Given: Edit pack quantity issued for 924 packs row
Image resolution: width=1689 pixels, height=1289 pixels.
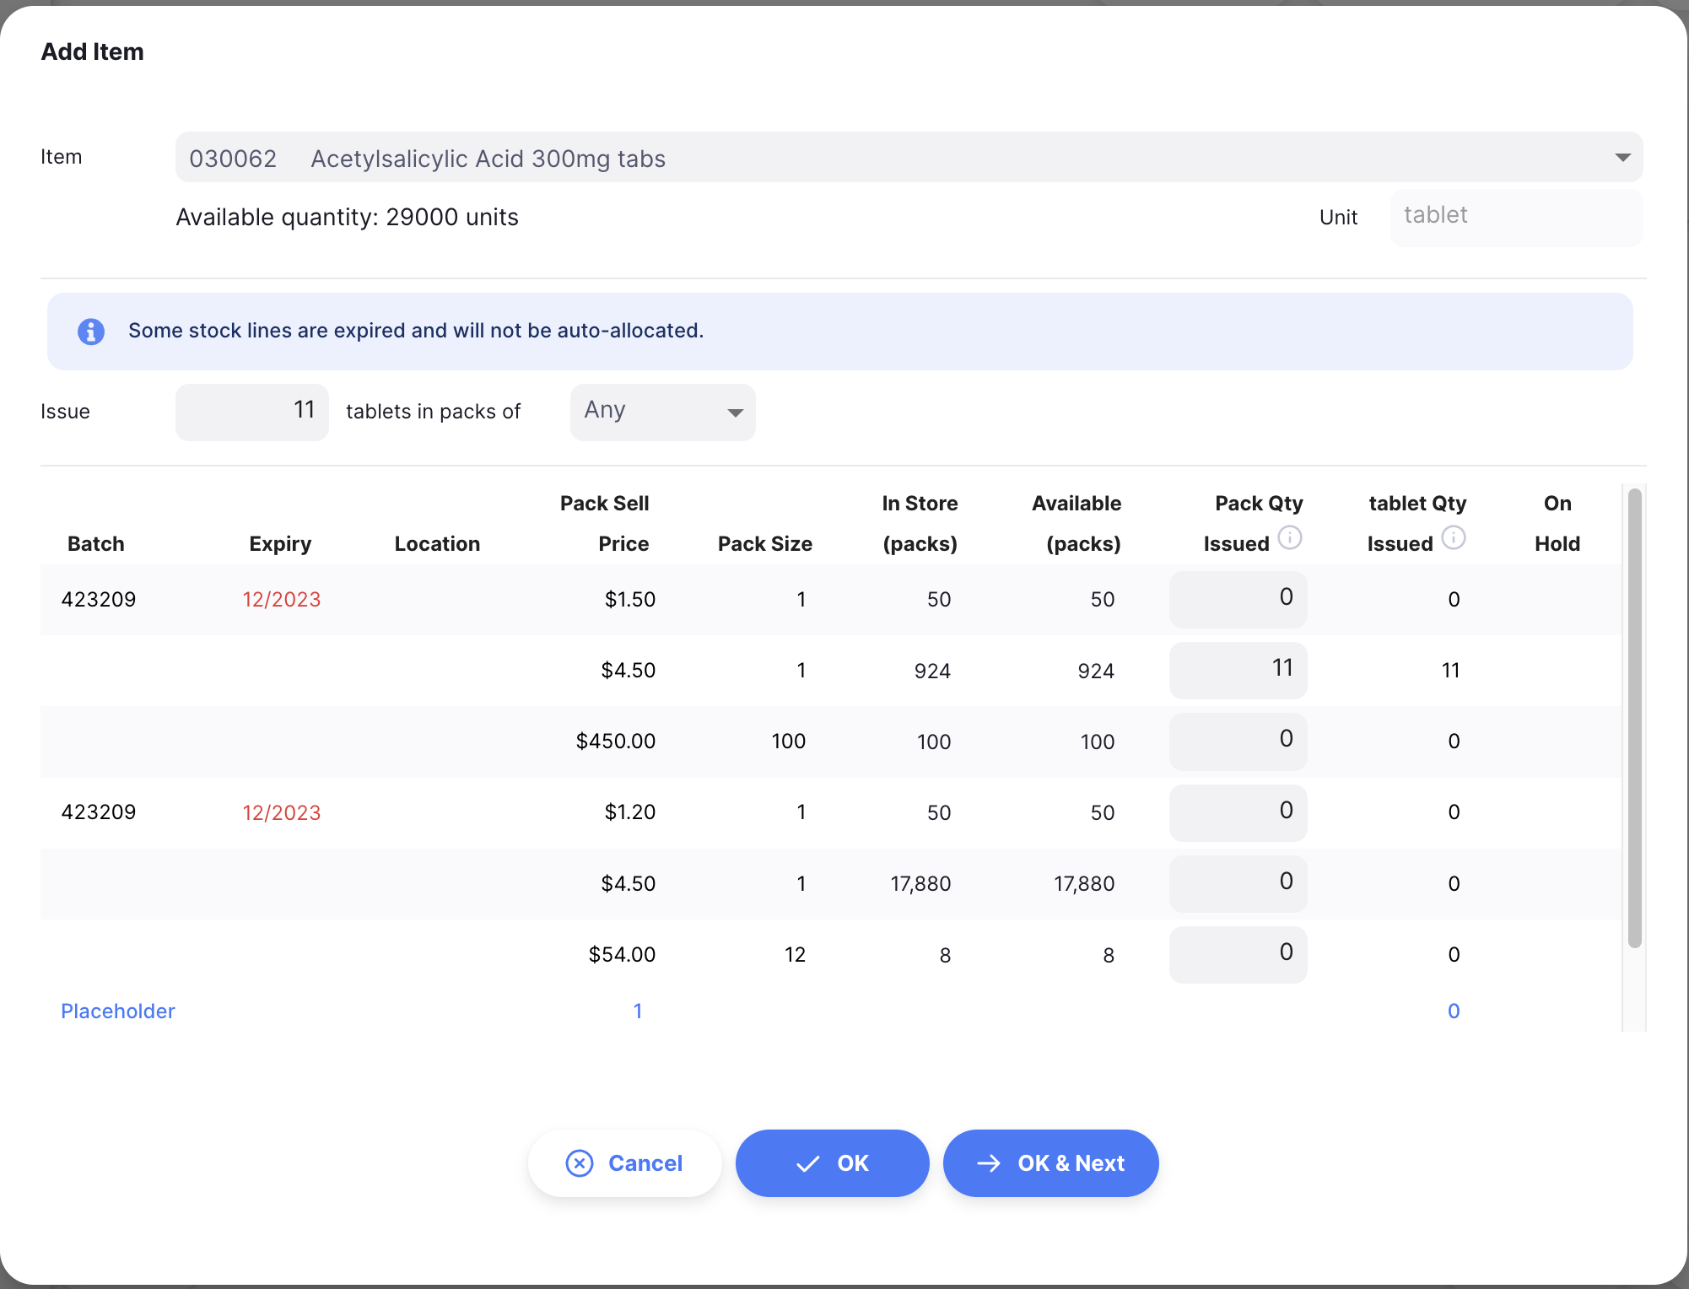Looking at the screenshot, I should pyautogui.click(x=1238, y=670).
